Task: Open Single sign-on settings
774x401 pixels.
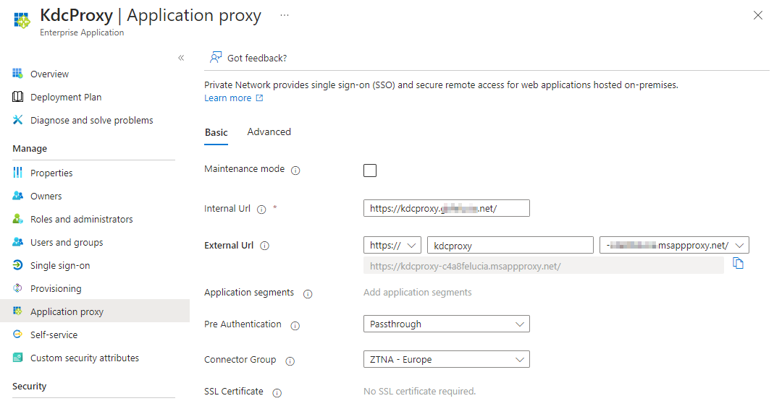Action: coord(59,266)
